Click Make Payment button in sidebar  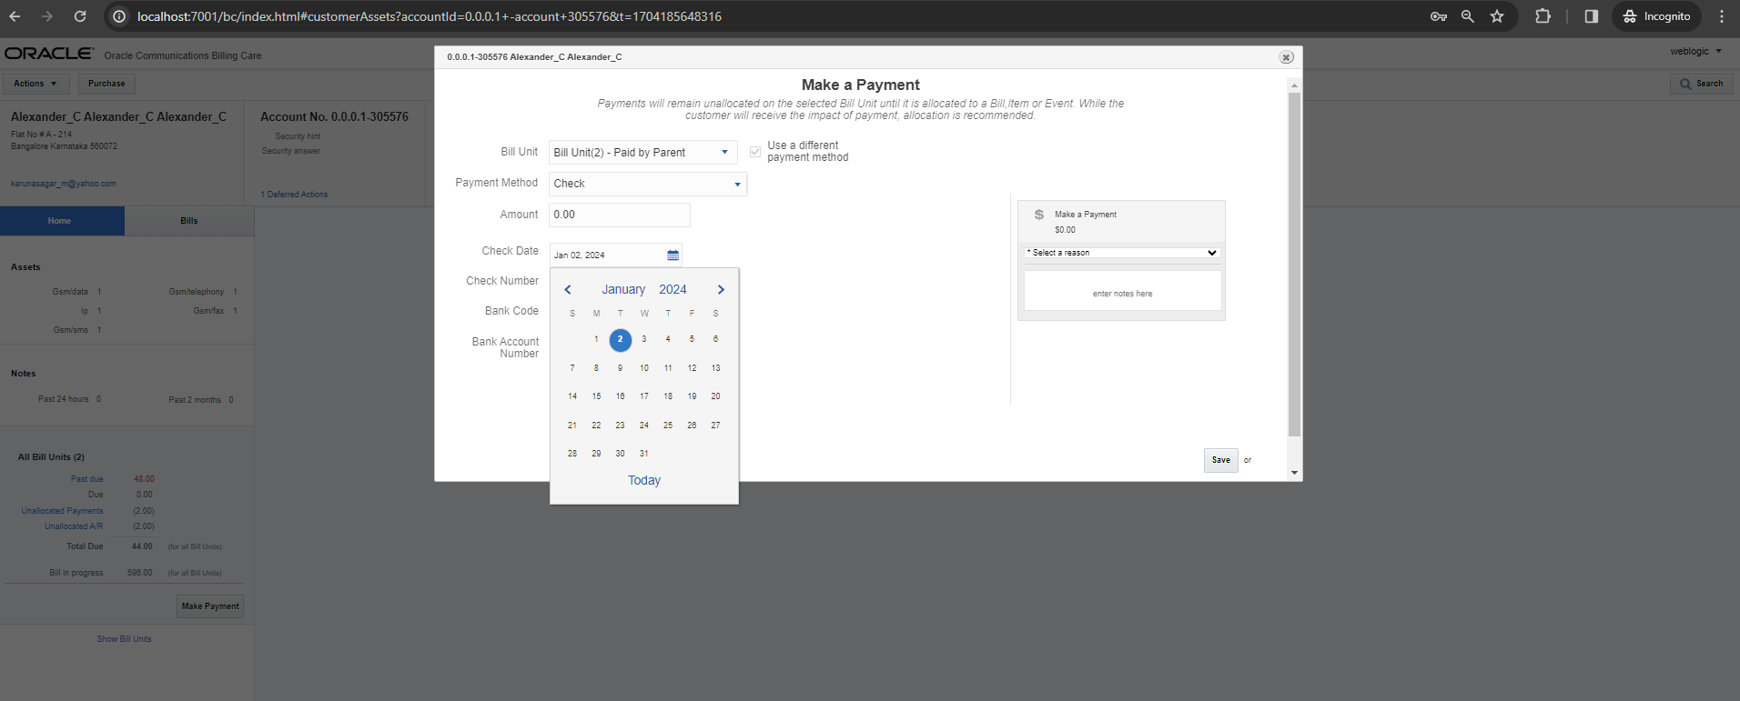(x=210, y=606)
